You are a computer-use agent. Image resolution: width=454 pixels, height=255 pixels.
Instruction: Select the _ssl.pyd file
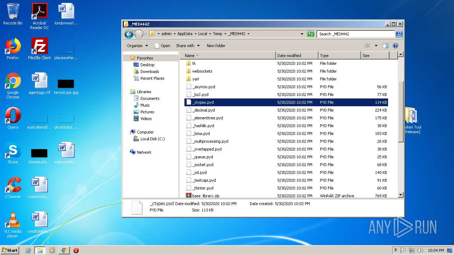click(199, 172)
